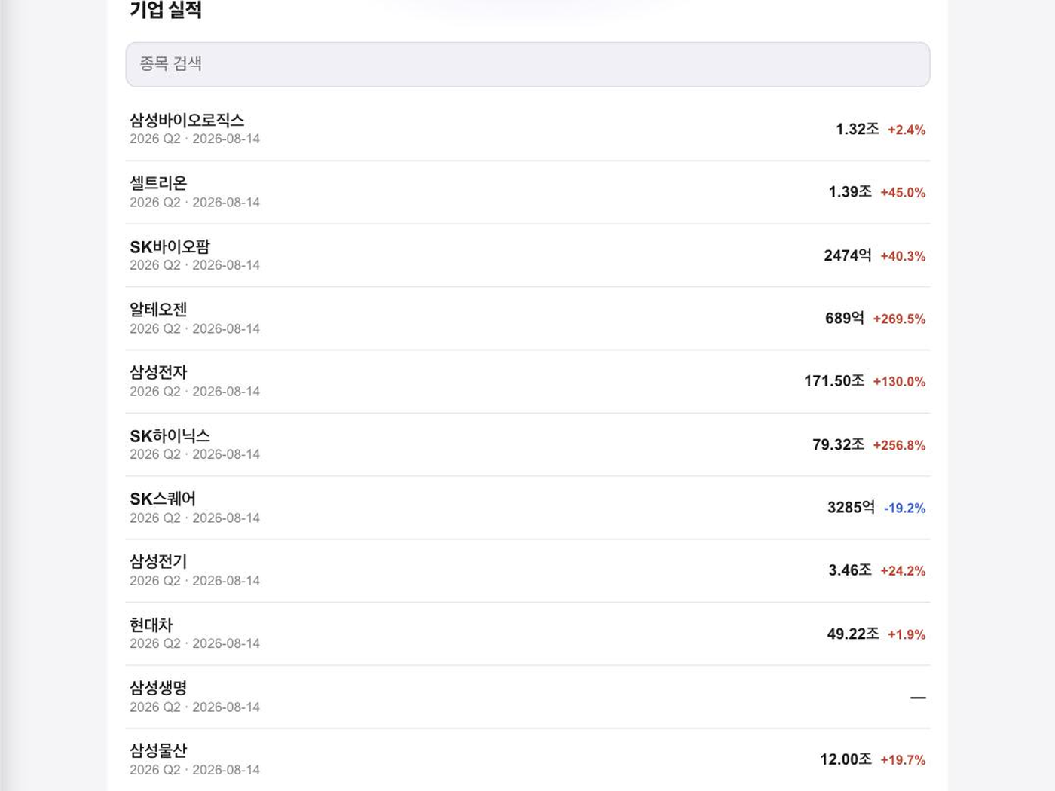
Task: Click SK하이닉스 revenue 79.32조
Action: tap(838, 444)
